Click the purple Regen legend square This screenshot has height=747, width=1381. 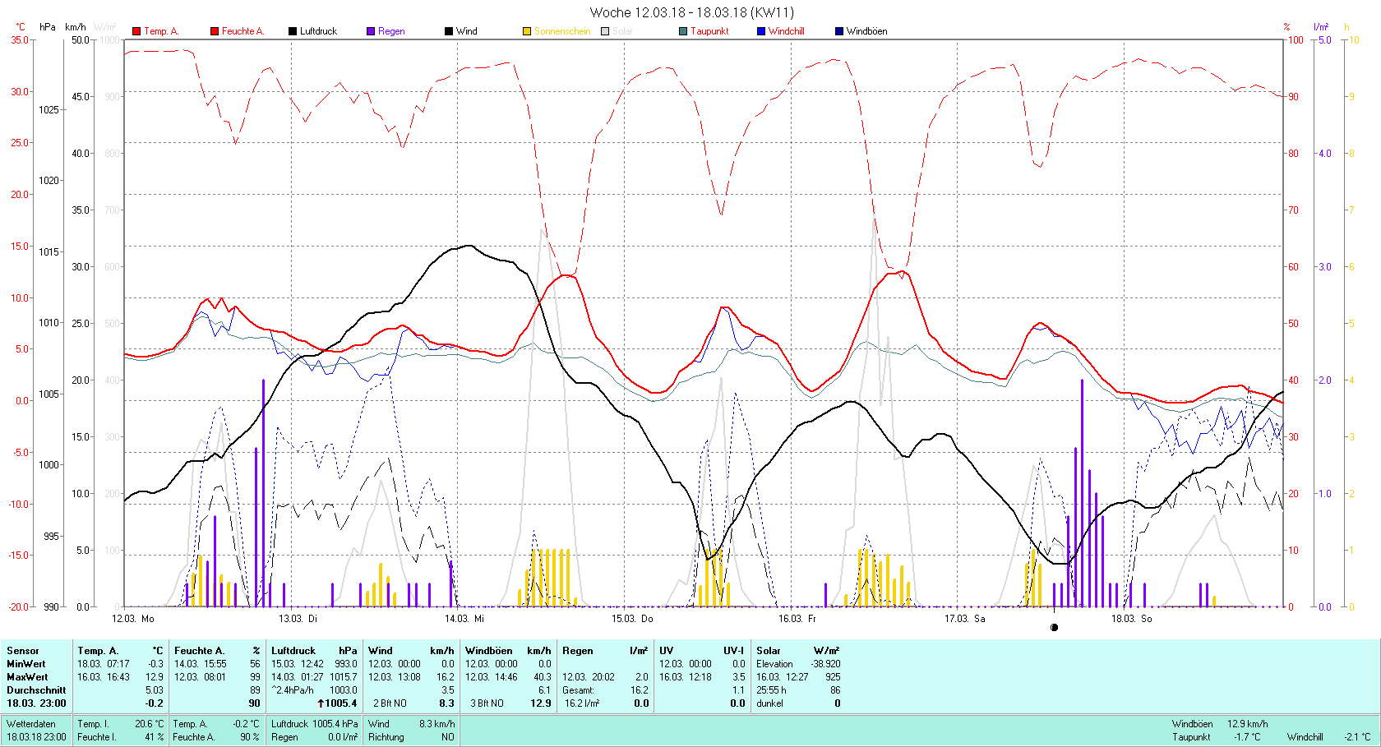pos(371,31)
